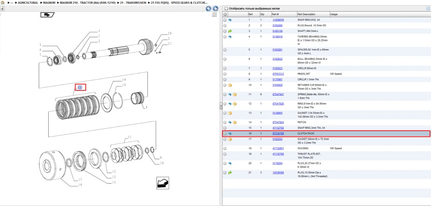Open part number 14536599 link

(x=278, y=173)
